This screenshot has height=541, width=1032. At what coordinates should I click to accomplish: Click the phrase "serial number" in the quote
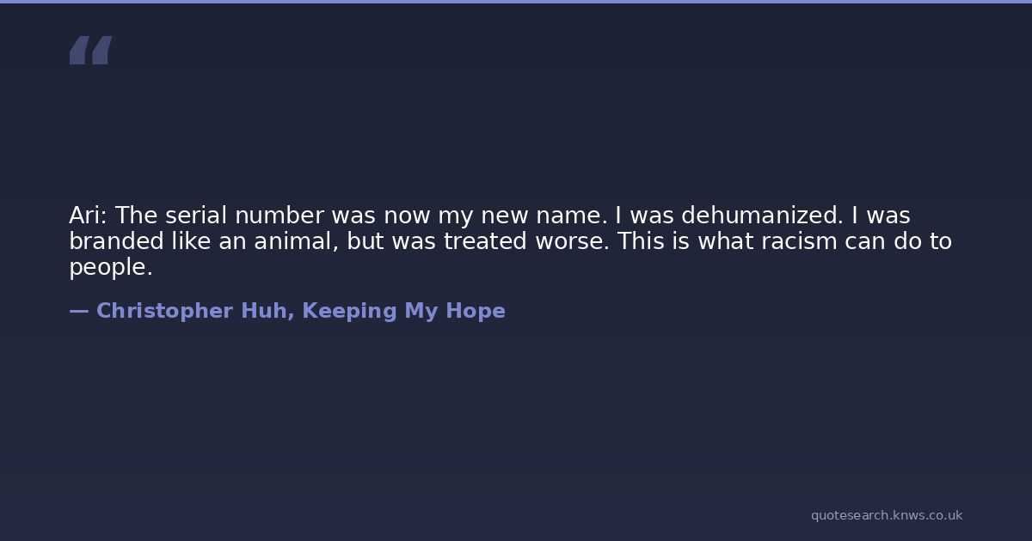click(230, 216)
